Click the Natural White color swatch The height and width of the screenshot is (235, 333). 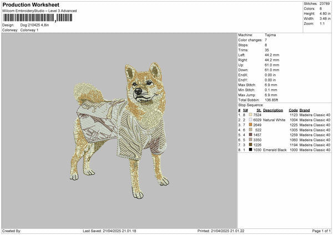point(250,120)
